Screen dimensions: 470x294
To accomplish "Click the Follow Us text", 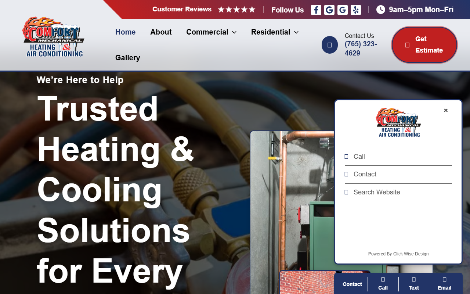I will pos(288,10).
